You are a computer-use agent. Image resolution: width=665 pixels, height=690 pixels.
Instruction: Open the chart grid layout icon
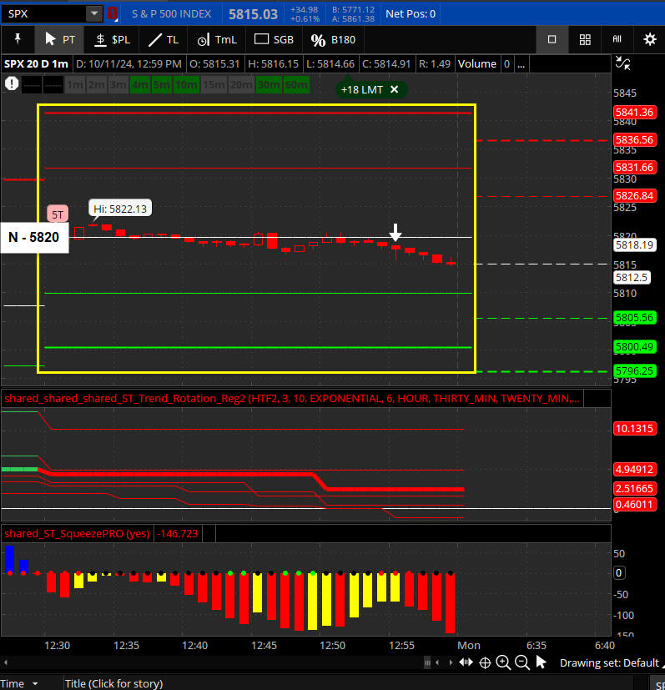click(585, 39)
